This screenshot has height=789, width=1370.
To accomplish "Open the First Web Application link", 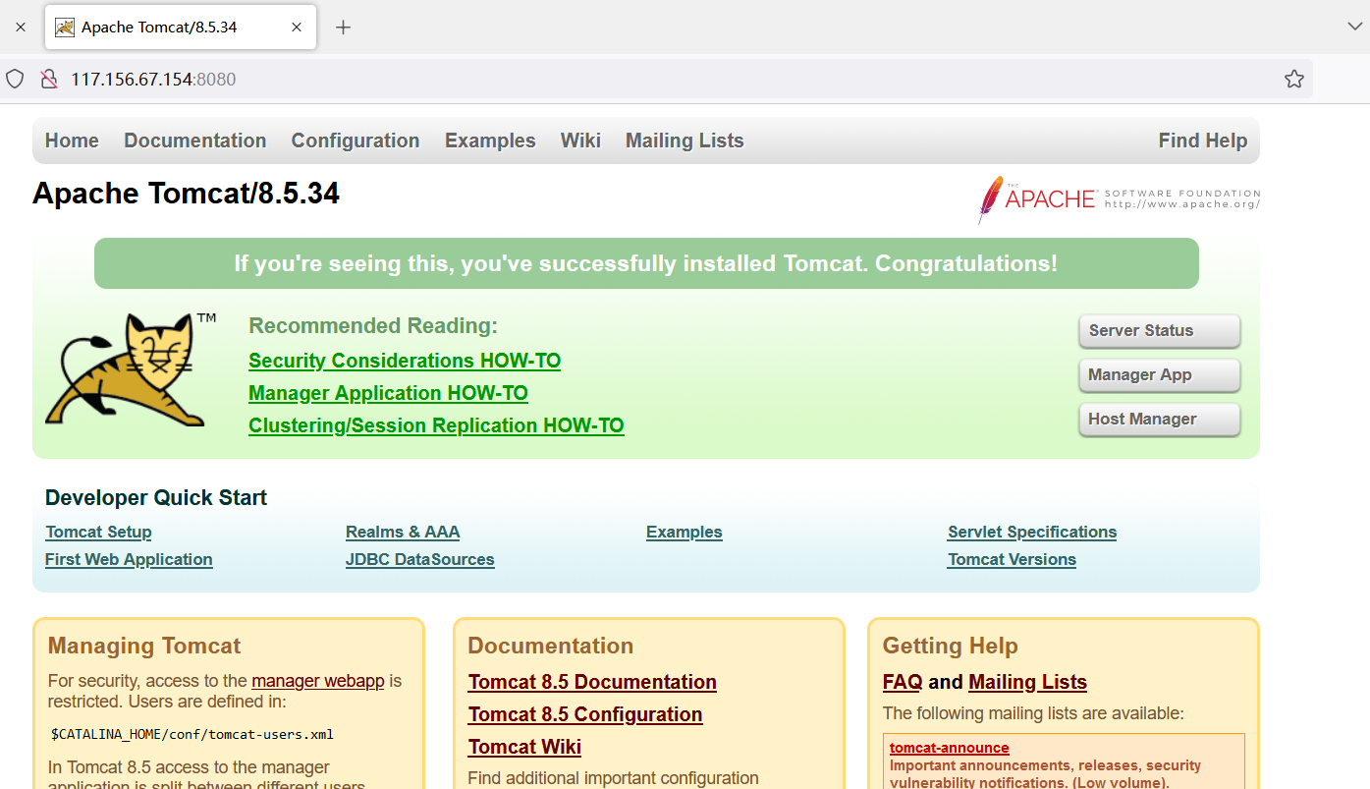I will click(x=129, y=559).
